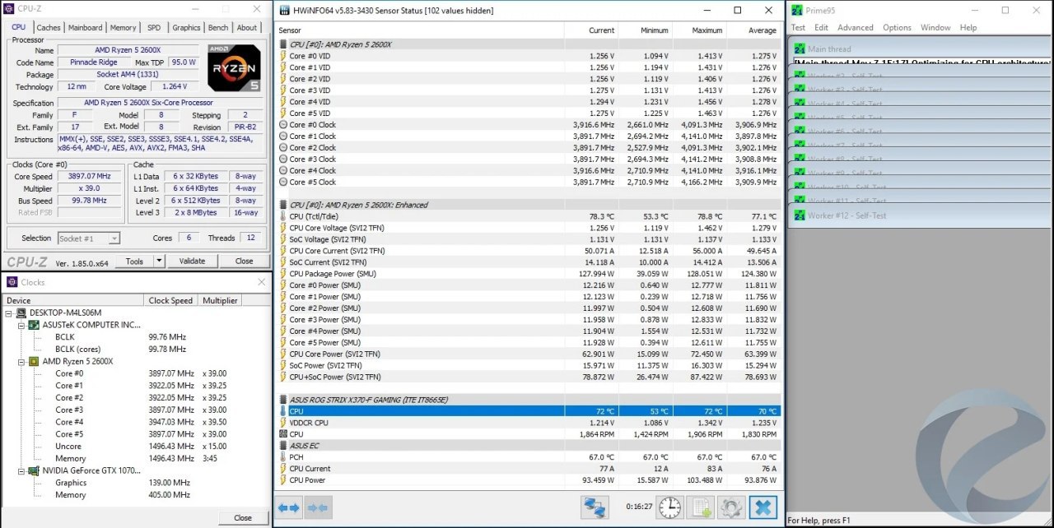Click the HWiNFO64 title bar icon
1054x528 pixels.
click(284, 11)
